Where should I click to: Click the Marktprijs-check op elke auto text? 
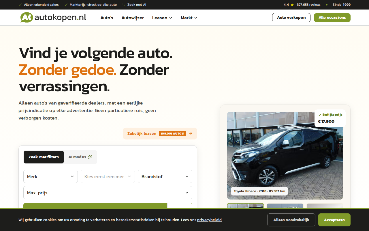point(93,5)
